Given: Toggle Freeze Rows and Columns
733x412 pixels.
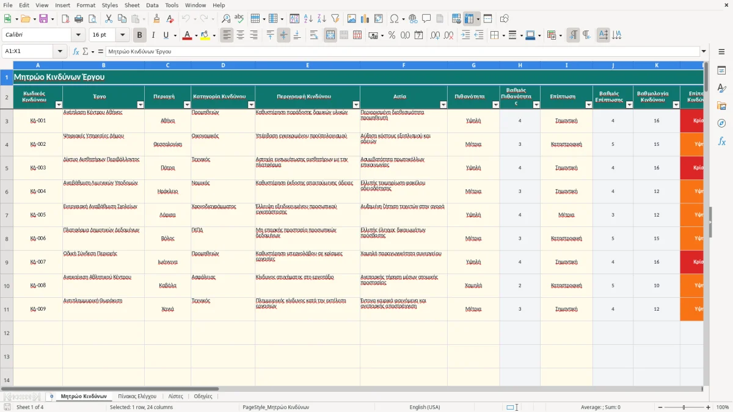Looking at the screenshot, I should point(469,19).
